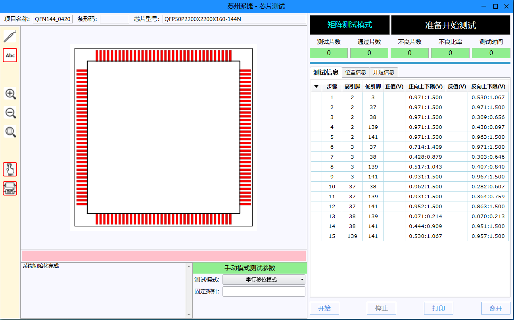This screenshot has width=514, height=320.
Task: Click cell 0.309:0.656 in step 3 row
Action: click(488, 117)
